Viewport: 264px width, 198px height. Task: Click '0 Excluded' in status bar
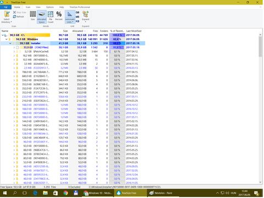pyautogui.click(x=74, y=187)
